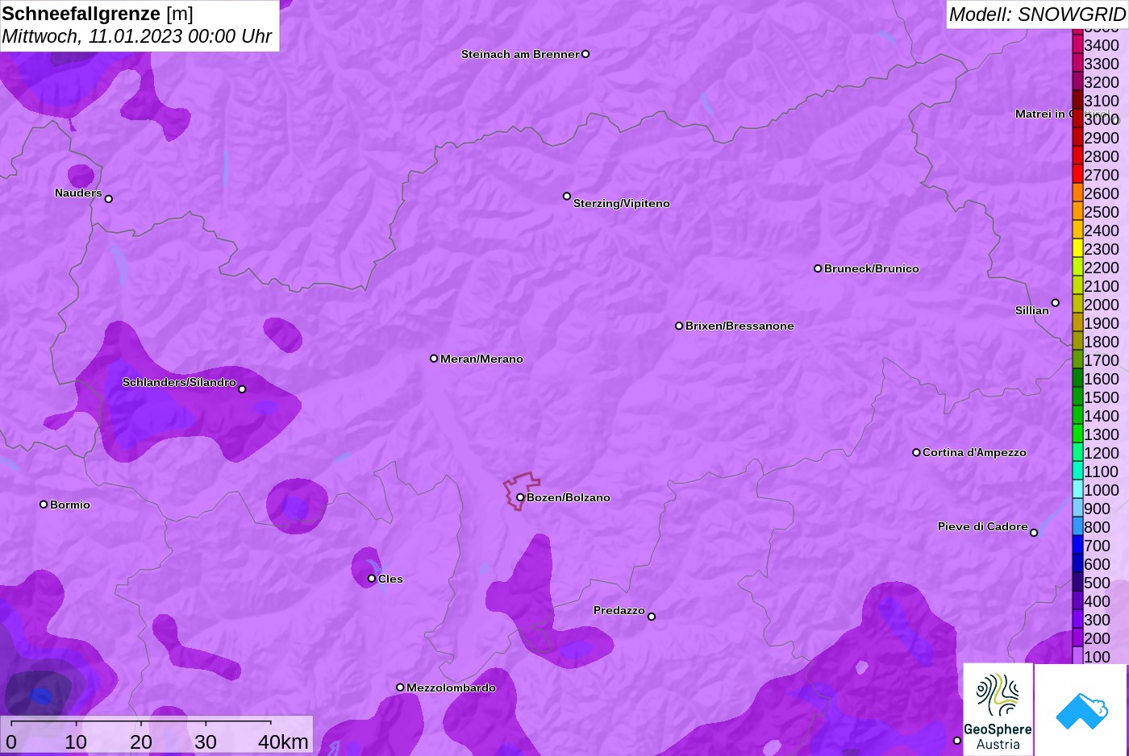This screenshot has height=756, width=1129.
Task: Click the Pieve di Cadore marker dot
Action: tap(1034, 533)
